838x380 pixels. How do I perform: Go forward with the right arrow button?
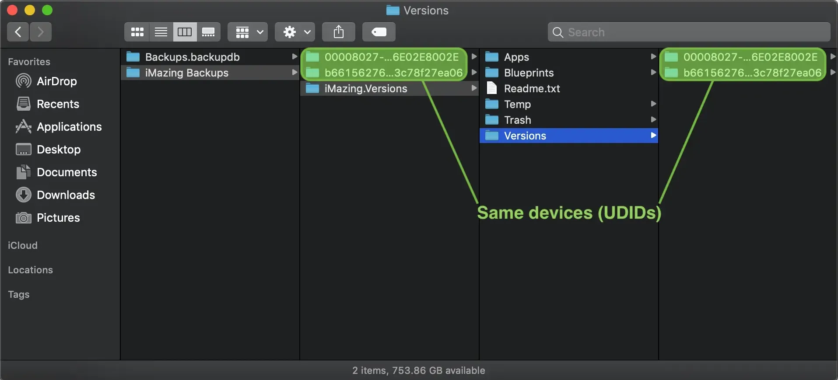(41, 32)
